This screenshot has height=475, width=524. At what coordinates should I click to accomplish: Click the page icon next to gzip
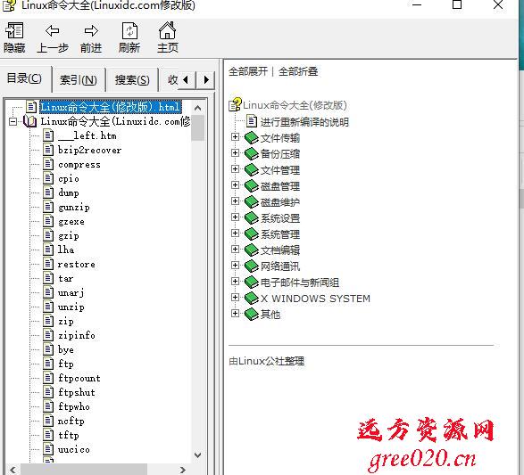point(48,235)
